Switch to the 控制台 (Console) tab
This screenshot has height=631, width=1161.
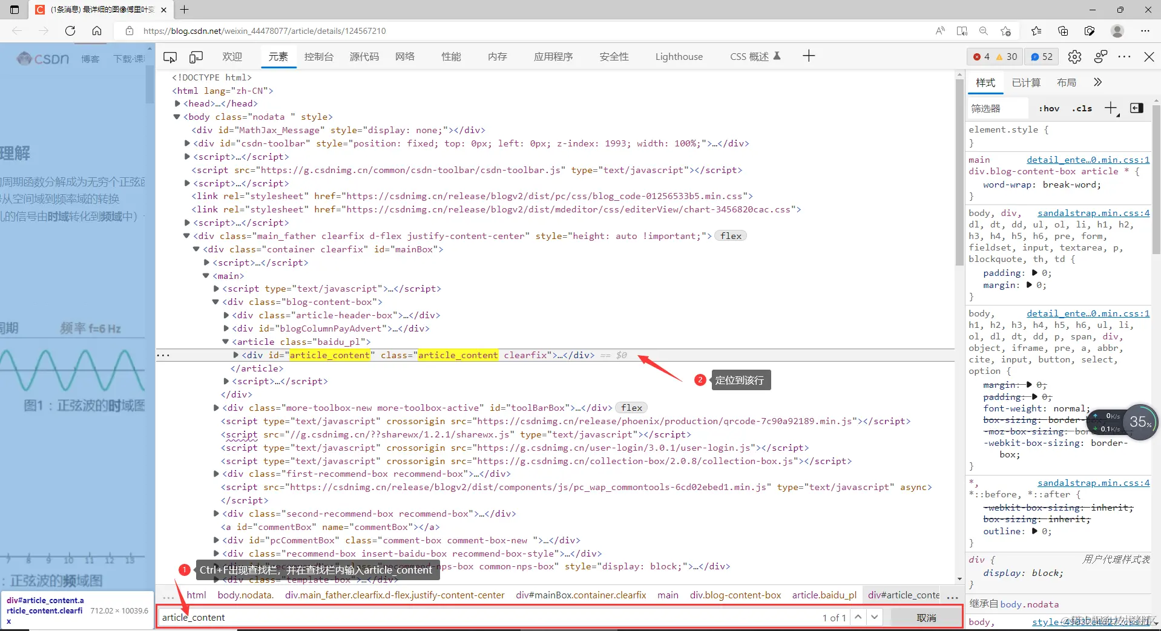319,57
